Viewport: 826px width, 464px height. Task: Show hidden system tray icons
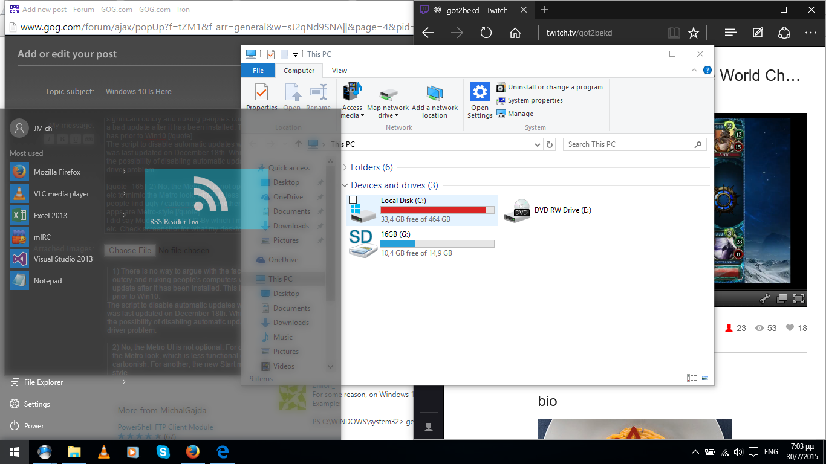click(x=695, y=451)
